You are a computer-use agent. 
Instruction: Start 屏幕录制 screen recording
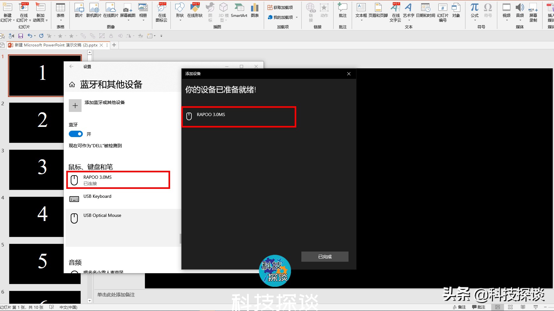(x=533, y=12)
